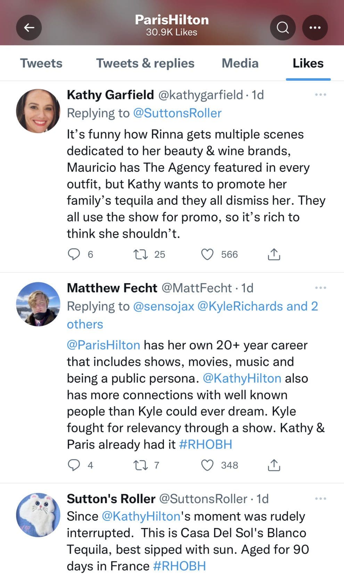
Task: Switch to the Tweets & replies tab
Action: pyautogui.click(x=145, y=63)
